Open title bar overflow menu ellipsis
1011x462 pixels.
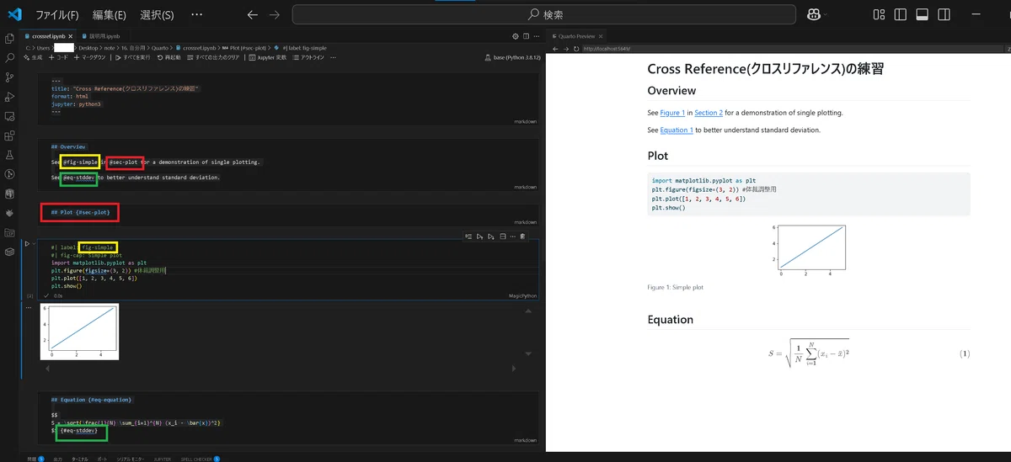[196, 14]
